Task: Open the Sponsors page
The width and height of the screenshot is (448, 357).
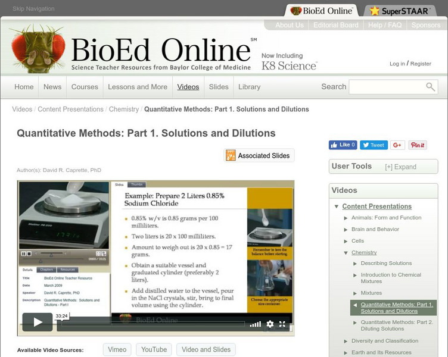Action: click(426, 25)
